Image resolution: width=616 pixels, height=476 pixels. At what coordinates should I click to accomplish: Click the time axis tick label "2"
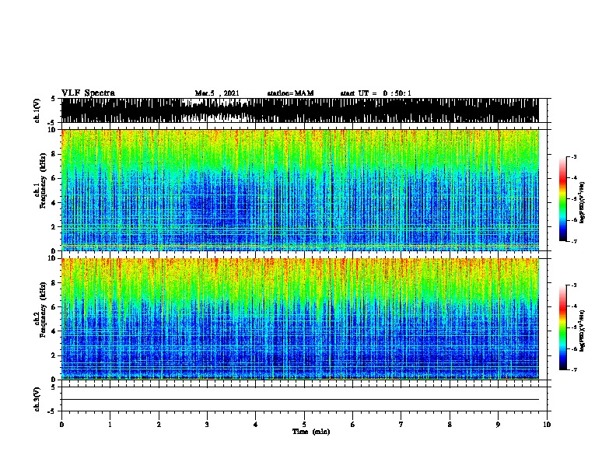click(x=159, y=425)
